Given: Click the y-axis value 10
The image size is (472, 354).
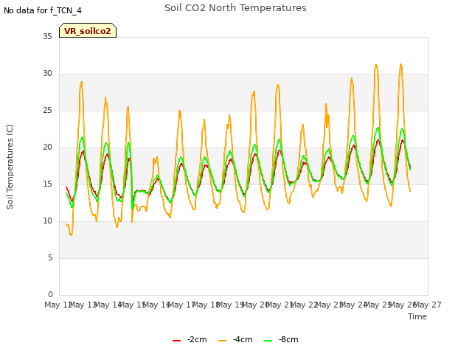Looking at the screenshot, I should tap(47, 221).
